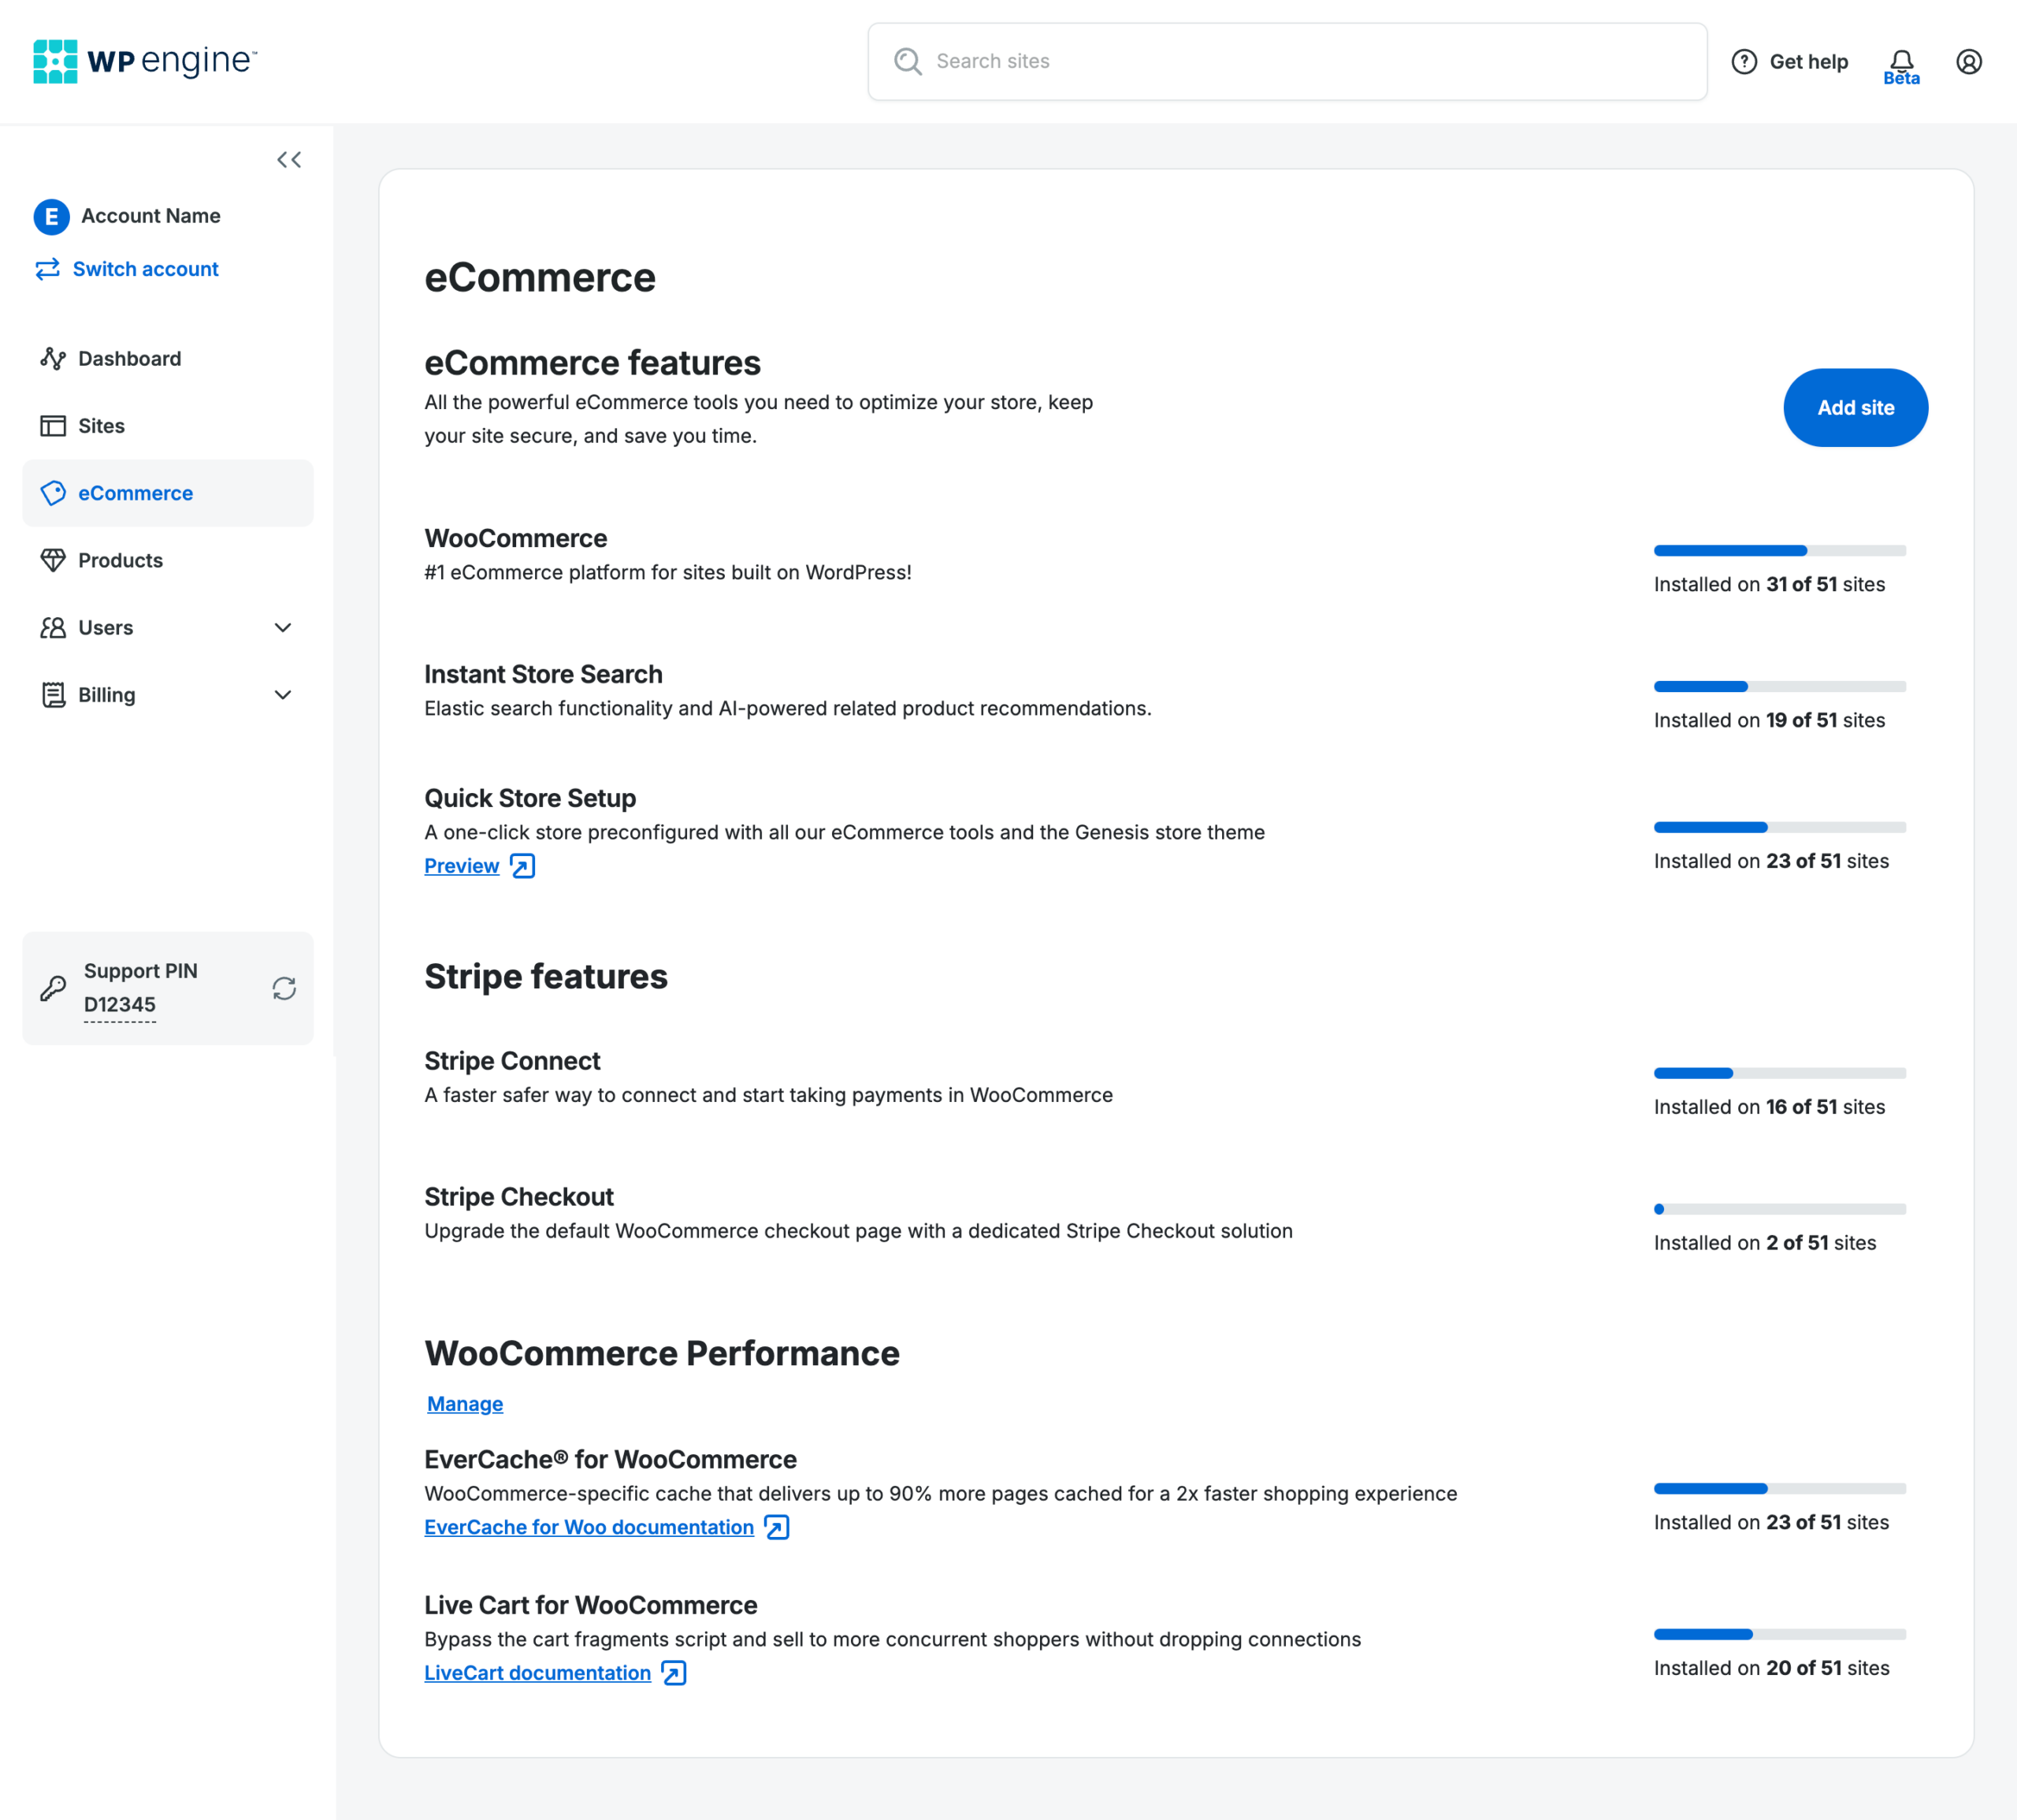Click the Products gem icon
2017x1820 pixels.
tap(53, 560)
